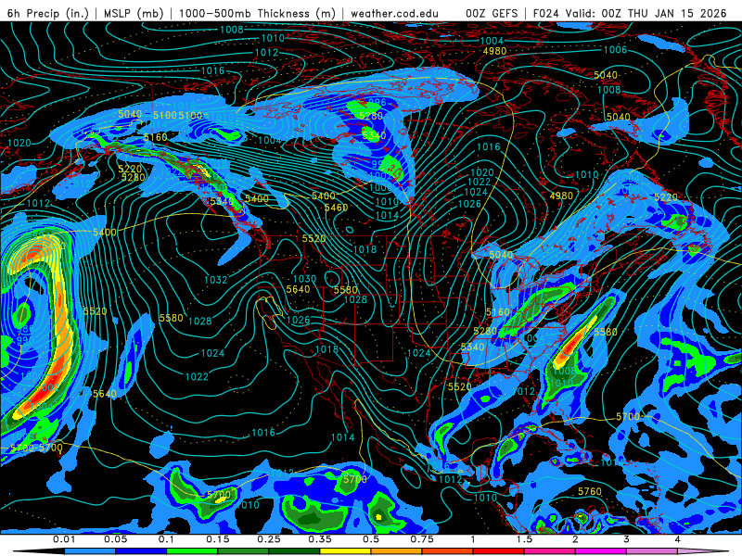Image resolution: width=742 pixels, height=556 pixels.
Task: Click the 'F024 Valid: 00Z THU JAN 15 2026' text
Action: (630, 13)
